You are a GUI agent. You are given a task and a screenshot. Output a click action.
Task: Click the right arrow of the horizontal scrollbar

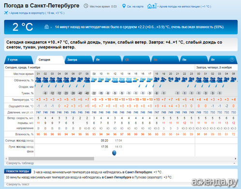(x=235, y=159)
